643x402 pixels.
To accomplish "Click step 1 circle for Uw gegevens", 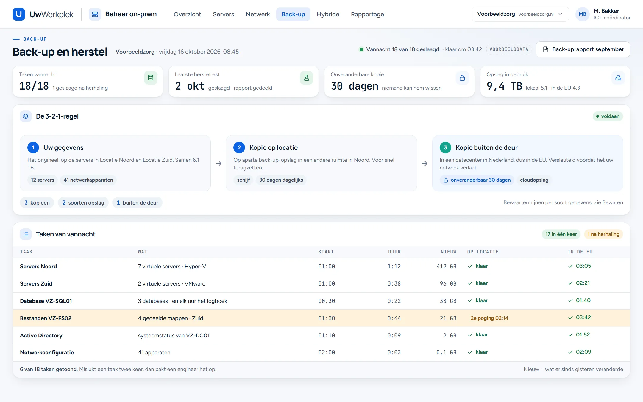I will click(x=33, y=147).
